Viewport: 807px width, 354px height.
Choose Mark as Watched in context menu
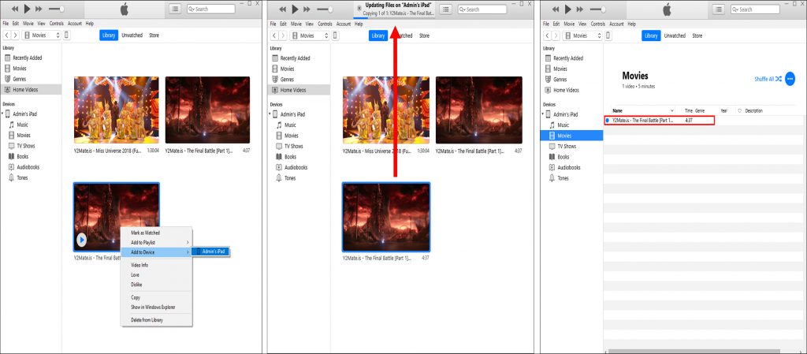[x=145, y=233]
